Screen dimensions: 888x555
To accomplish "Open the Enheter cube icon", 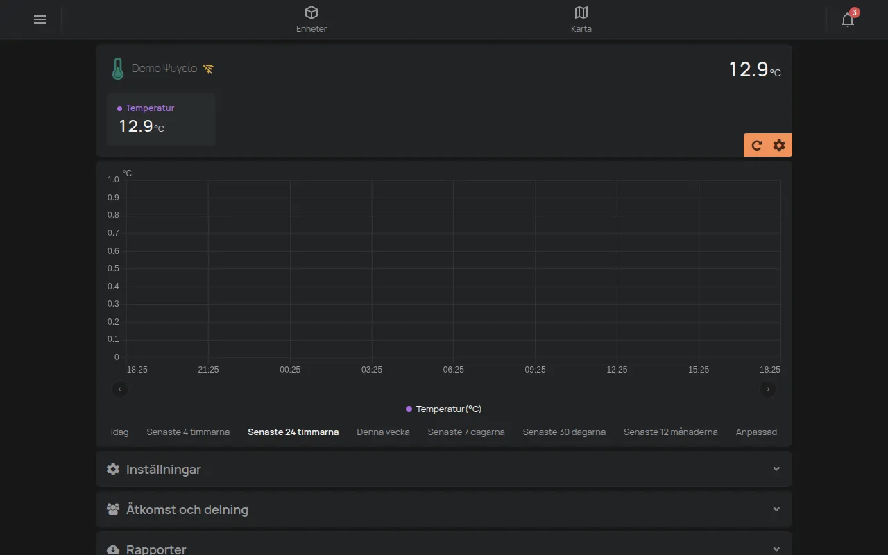I will [311, 12].
